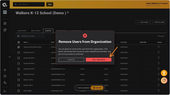The image size is (170, 95).
Task: Click the app logo in the sidebar
Action: click(5, 5)
